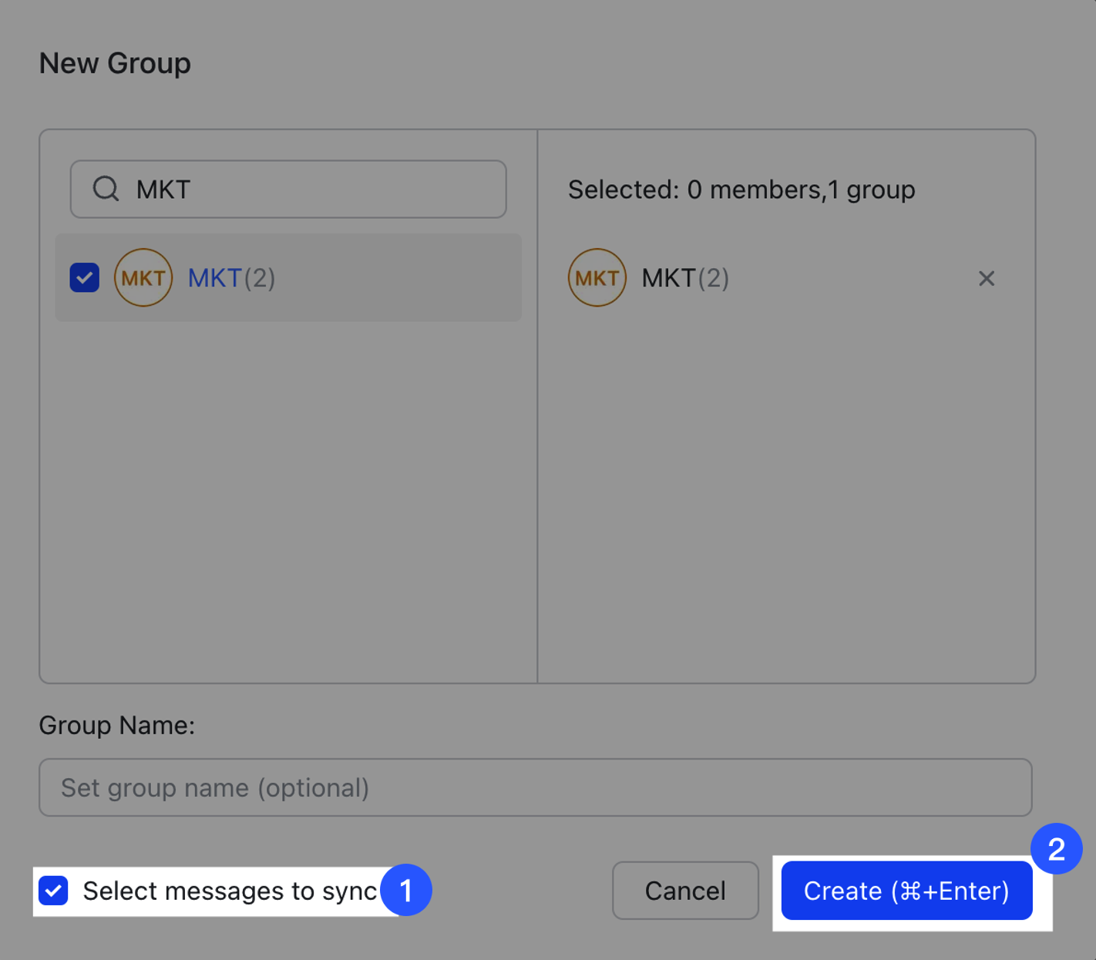Click the Selected members summary text
This screenshot has width=1096, height=960.
(741, 190)
